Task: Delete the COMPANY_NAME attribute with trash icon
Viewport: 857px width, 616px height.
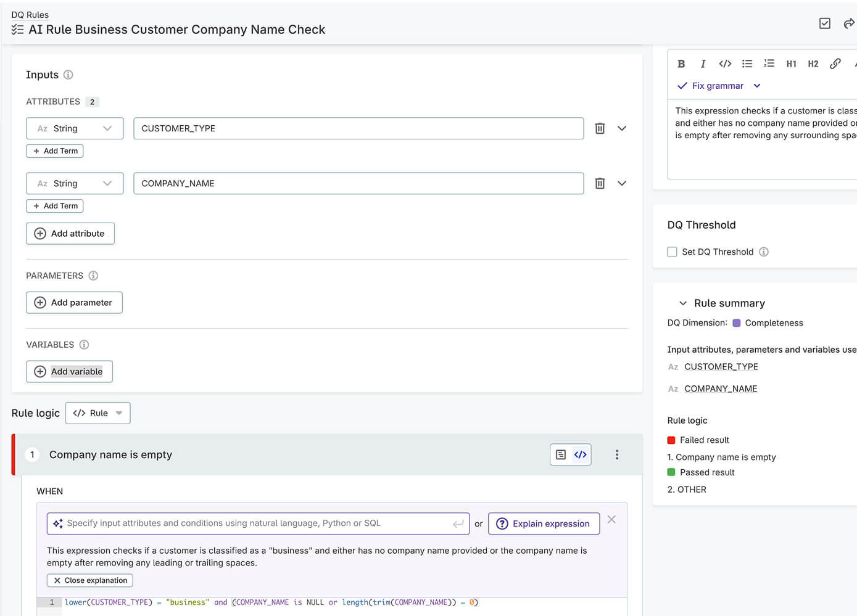Action: point(600,183)
